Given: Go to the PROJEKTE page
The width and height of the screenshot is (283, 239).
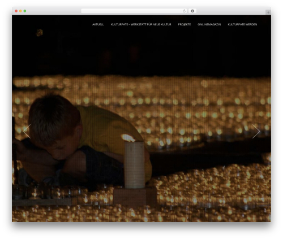Looking at the screenshot, I should [x=185, y=24].
